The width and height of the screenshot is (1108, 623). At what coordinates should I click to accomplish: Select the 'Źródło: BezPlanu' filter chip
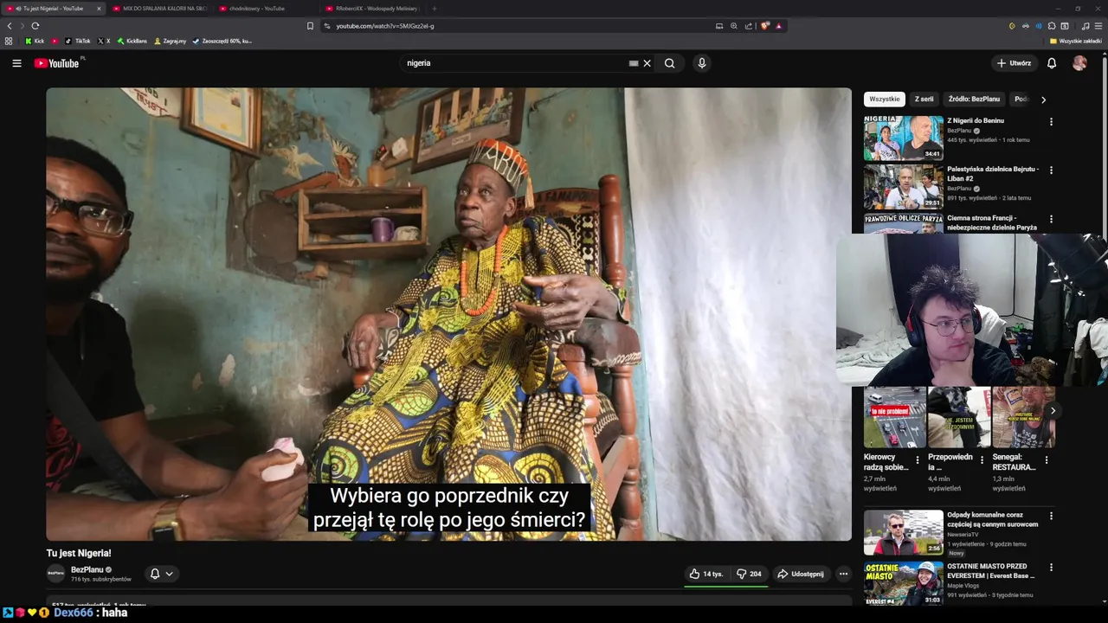pos(974,100)
